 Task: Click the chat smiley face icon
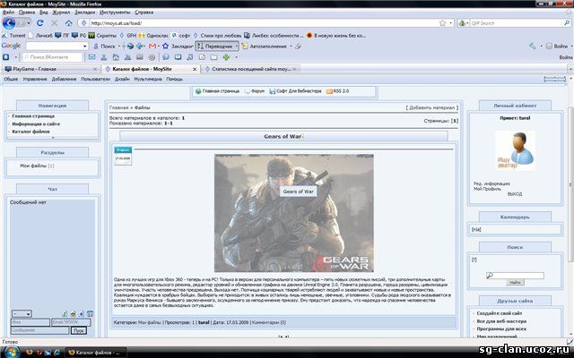coord(74,314)
